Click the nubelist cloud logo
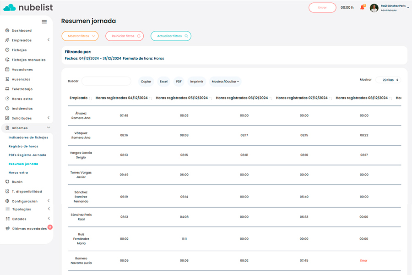The height and width of the screenshot is (275, 412). point(9,7)
